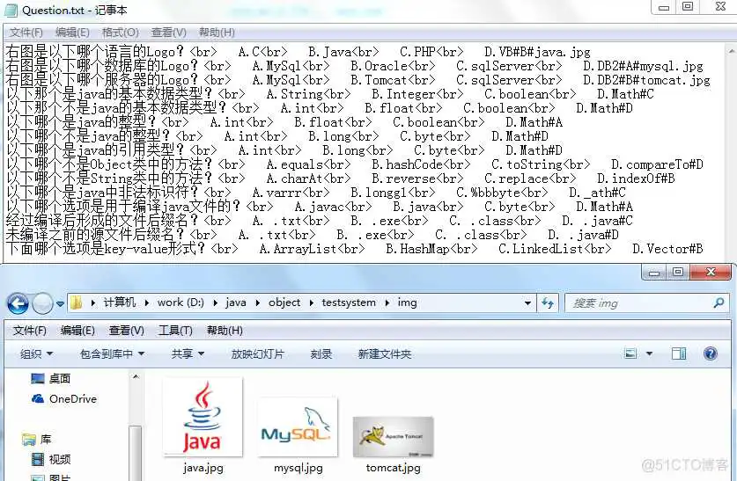Click the Explorer forward navigation arrow
Screen dimensions: 737x481
(x=43, y=303)
